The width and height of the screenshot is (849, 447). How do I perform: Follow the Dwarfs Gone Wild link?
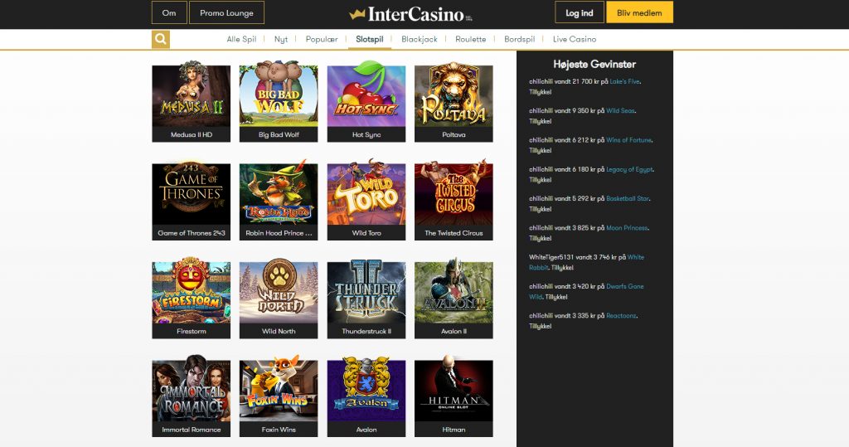pyautogui.click(x=586, y=291)
